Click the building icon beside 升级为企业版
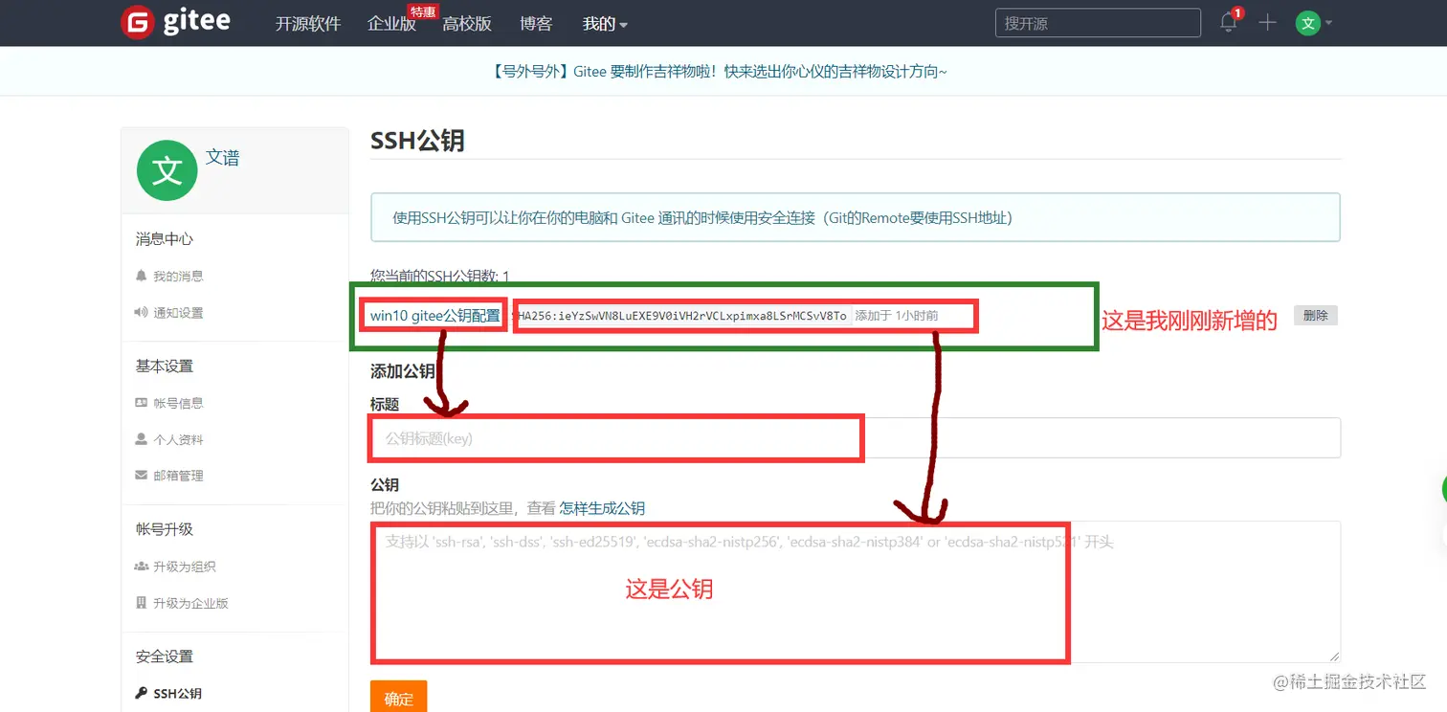1447x712 pixels. tap(142, 603)
